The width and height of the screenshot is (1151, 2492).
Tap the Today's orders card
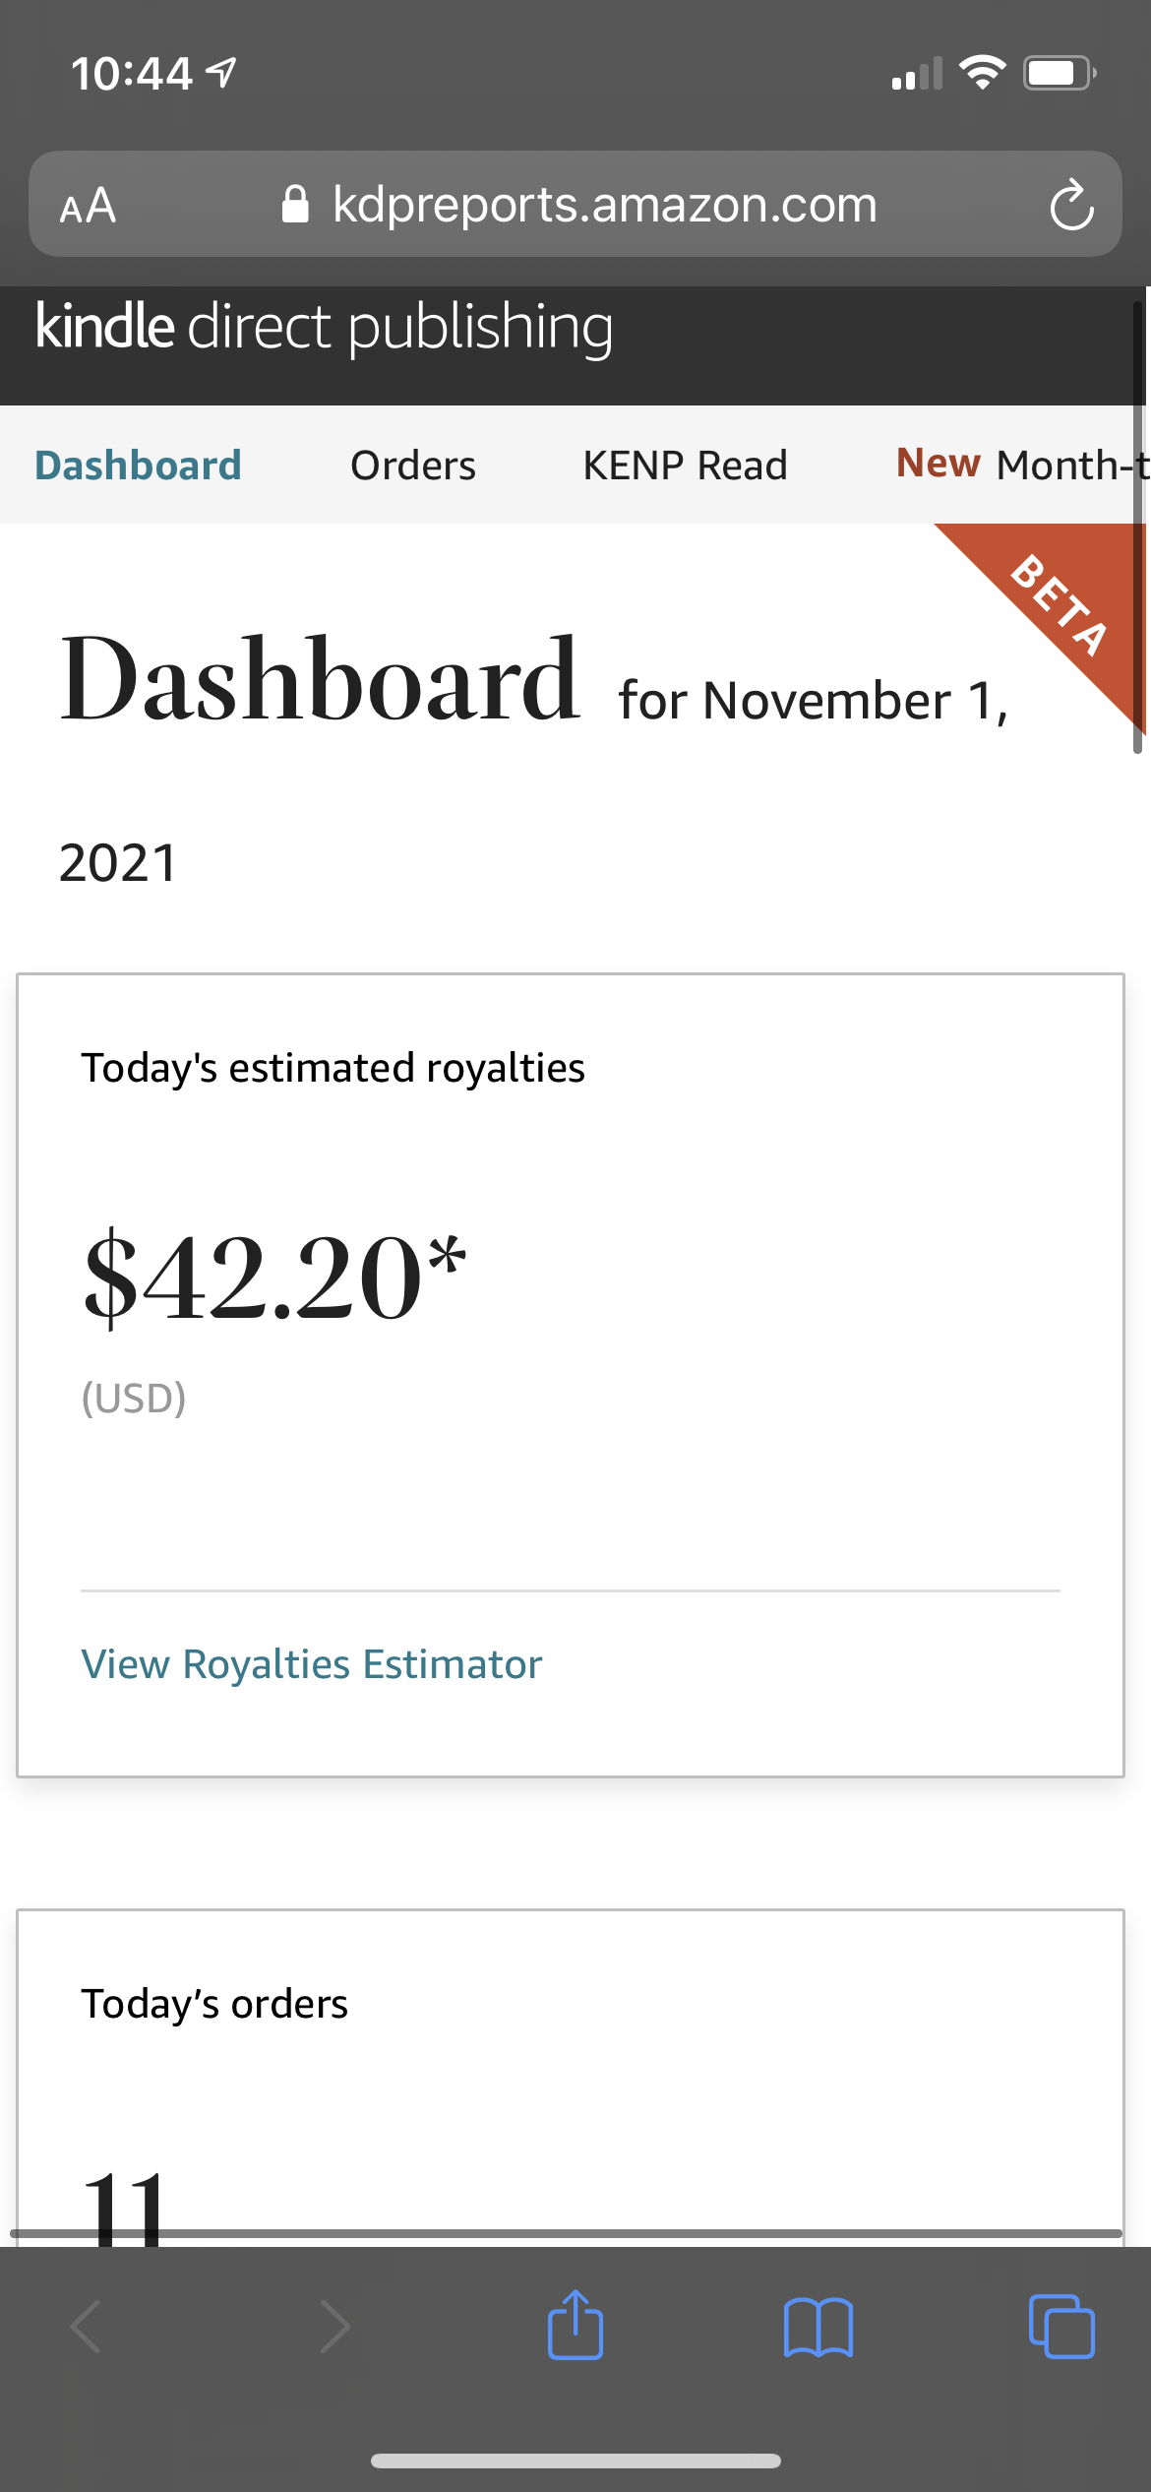[571, 2067]
